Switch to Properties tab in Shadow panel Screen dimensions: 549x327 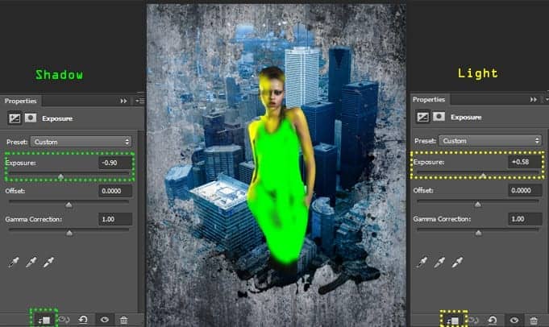21,101
